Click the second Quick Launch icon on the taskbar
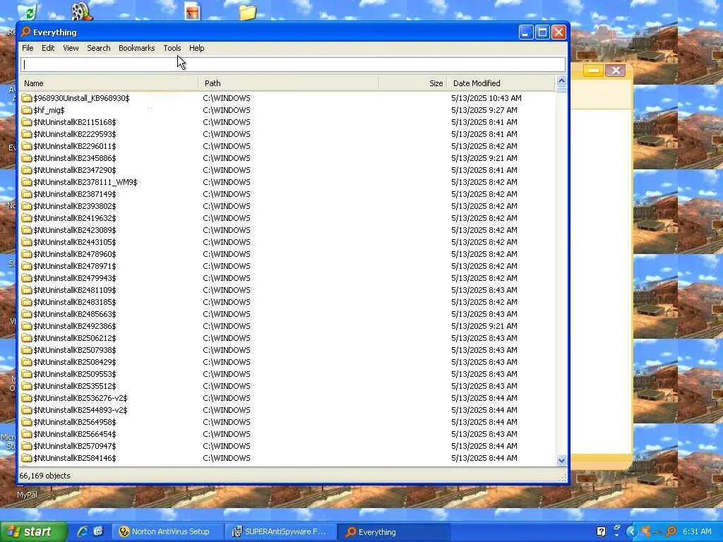 97,531
